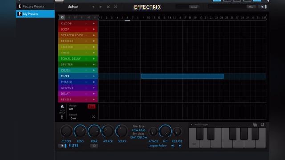Click the RELEASE knob
Image resolution: width=285 pixels, height=160 pixels.
coord(177,132)
